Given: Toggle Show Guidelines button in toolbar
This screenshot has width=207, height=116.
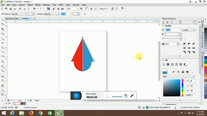Looking at the screenshot, I should 95,9.
